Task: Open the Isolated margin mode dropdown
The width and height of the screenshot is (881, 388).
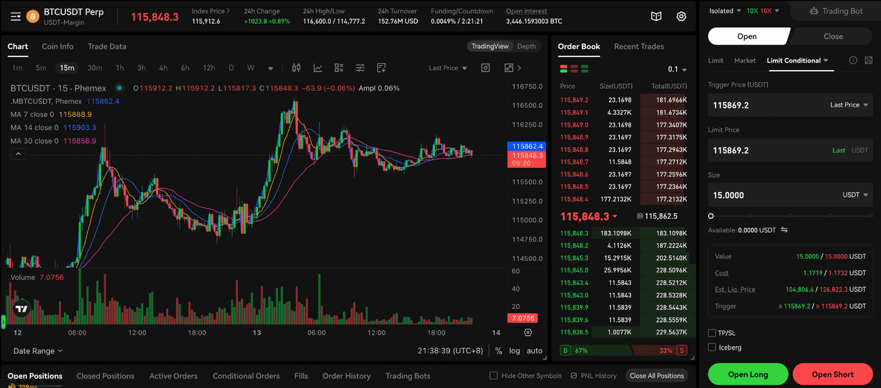Action: pos(725,11)
